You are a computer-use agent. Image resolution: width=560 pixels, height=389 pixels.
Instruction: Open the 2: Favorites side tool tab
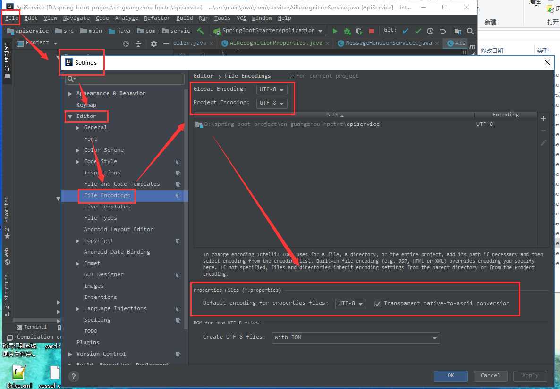(x=7, y=217)
